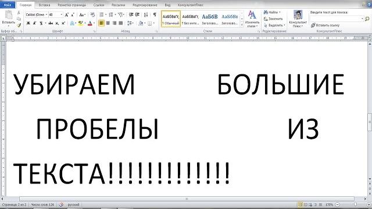Click the Increase Indent icon
This screenshot has height=209, width=372.
point(137,15)
